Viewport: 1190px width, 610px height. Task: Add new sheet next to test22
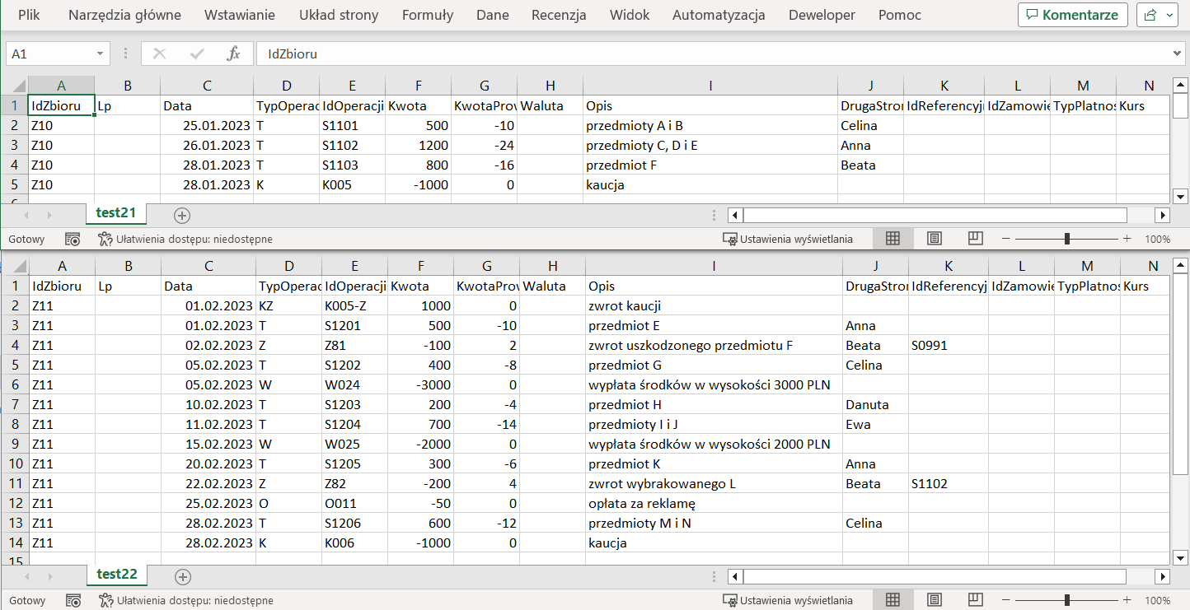click(x=183, y=576)
